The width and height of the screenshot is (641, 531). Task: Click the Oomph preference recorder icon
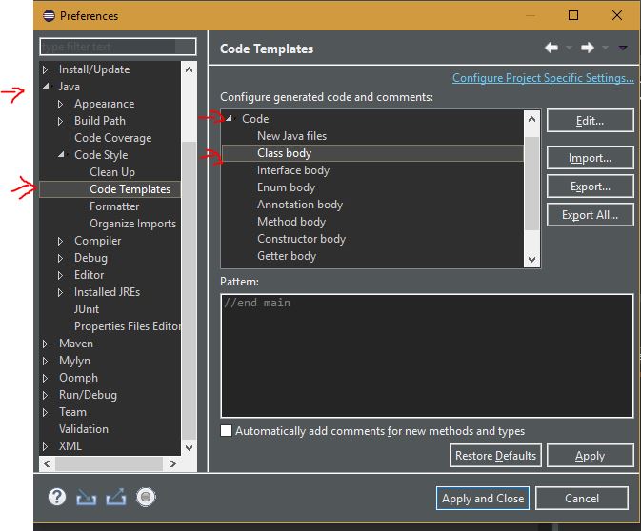[146, 497]
